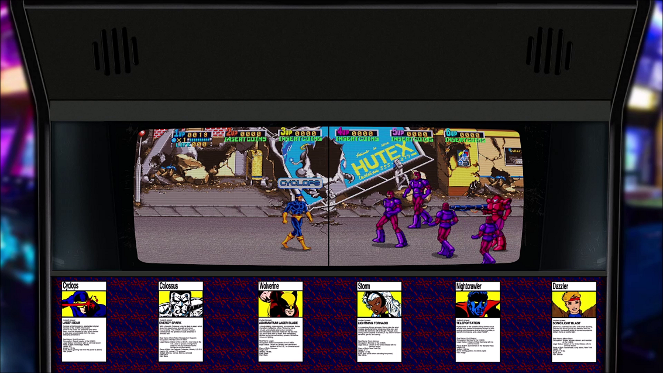Screen dimensions: 663x373
Task: Click the right speaker grille on the cabinet
Action: pyautogui.click(x=549, y=51)
